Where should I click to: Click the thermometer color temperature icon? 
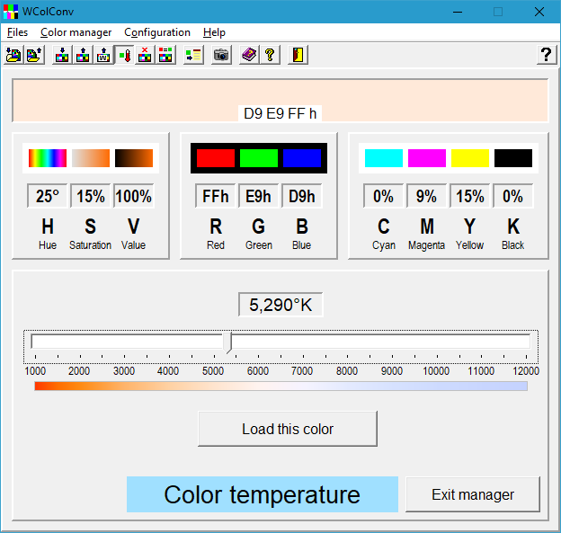pyautogui.click(x=124, y=55)
